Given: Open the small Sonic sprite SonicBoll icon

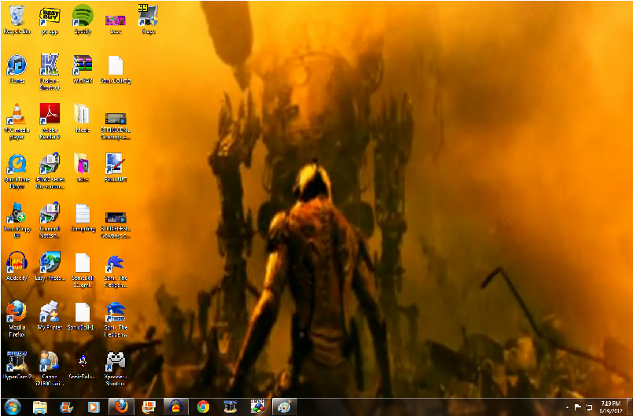Looking at the screenshot, I should point(83,365).
